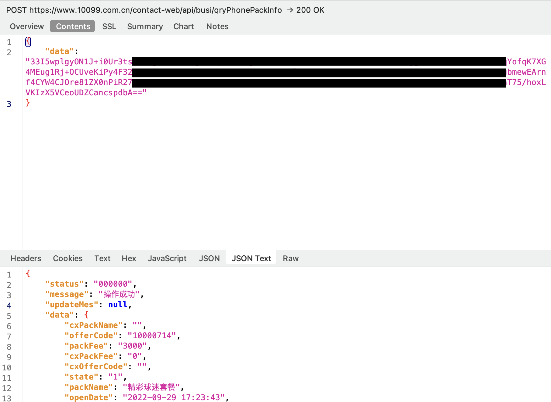
Task: Open the Hex view tab
Action: pyautogui.click(x=129, y=258)
